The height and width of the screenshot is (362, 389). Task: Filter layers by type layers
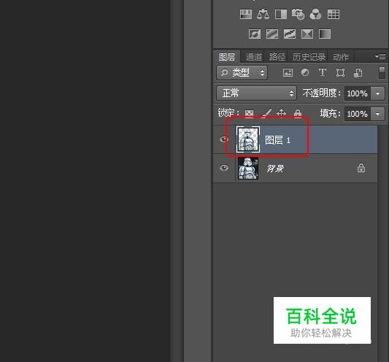323,72
